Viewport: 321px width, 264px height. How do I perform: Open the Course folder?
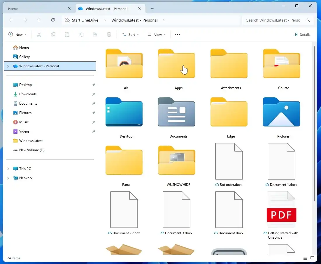click(x=281, y=69)
